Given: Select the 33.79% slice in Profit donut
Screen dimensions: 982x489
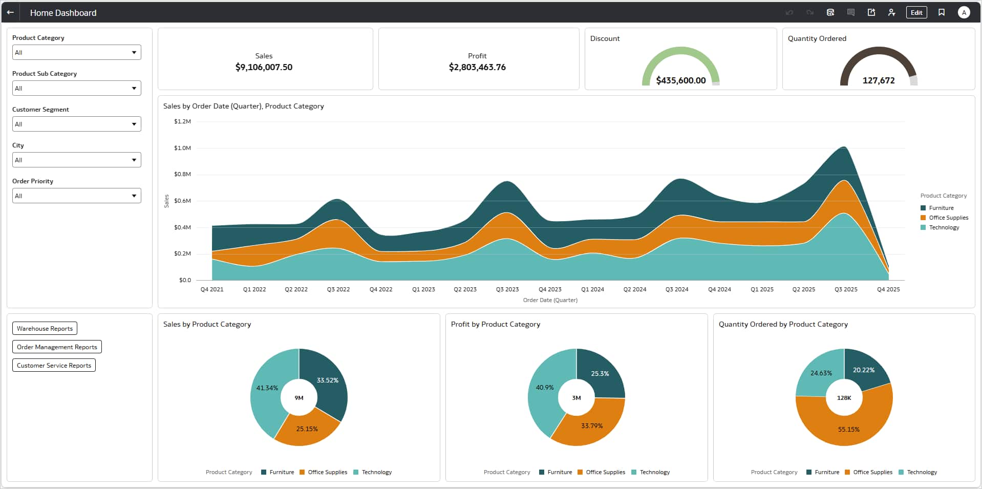Looking at the screenshot, I should pyautogui.click(x=592, y=426).
